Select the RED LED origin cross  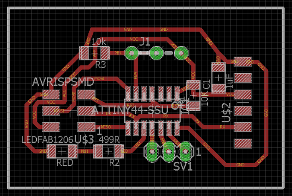(62, 151)
